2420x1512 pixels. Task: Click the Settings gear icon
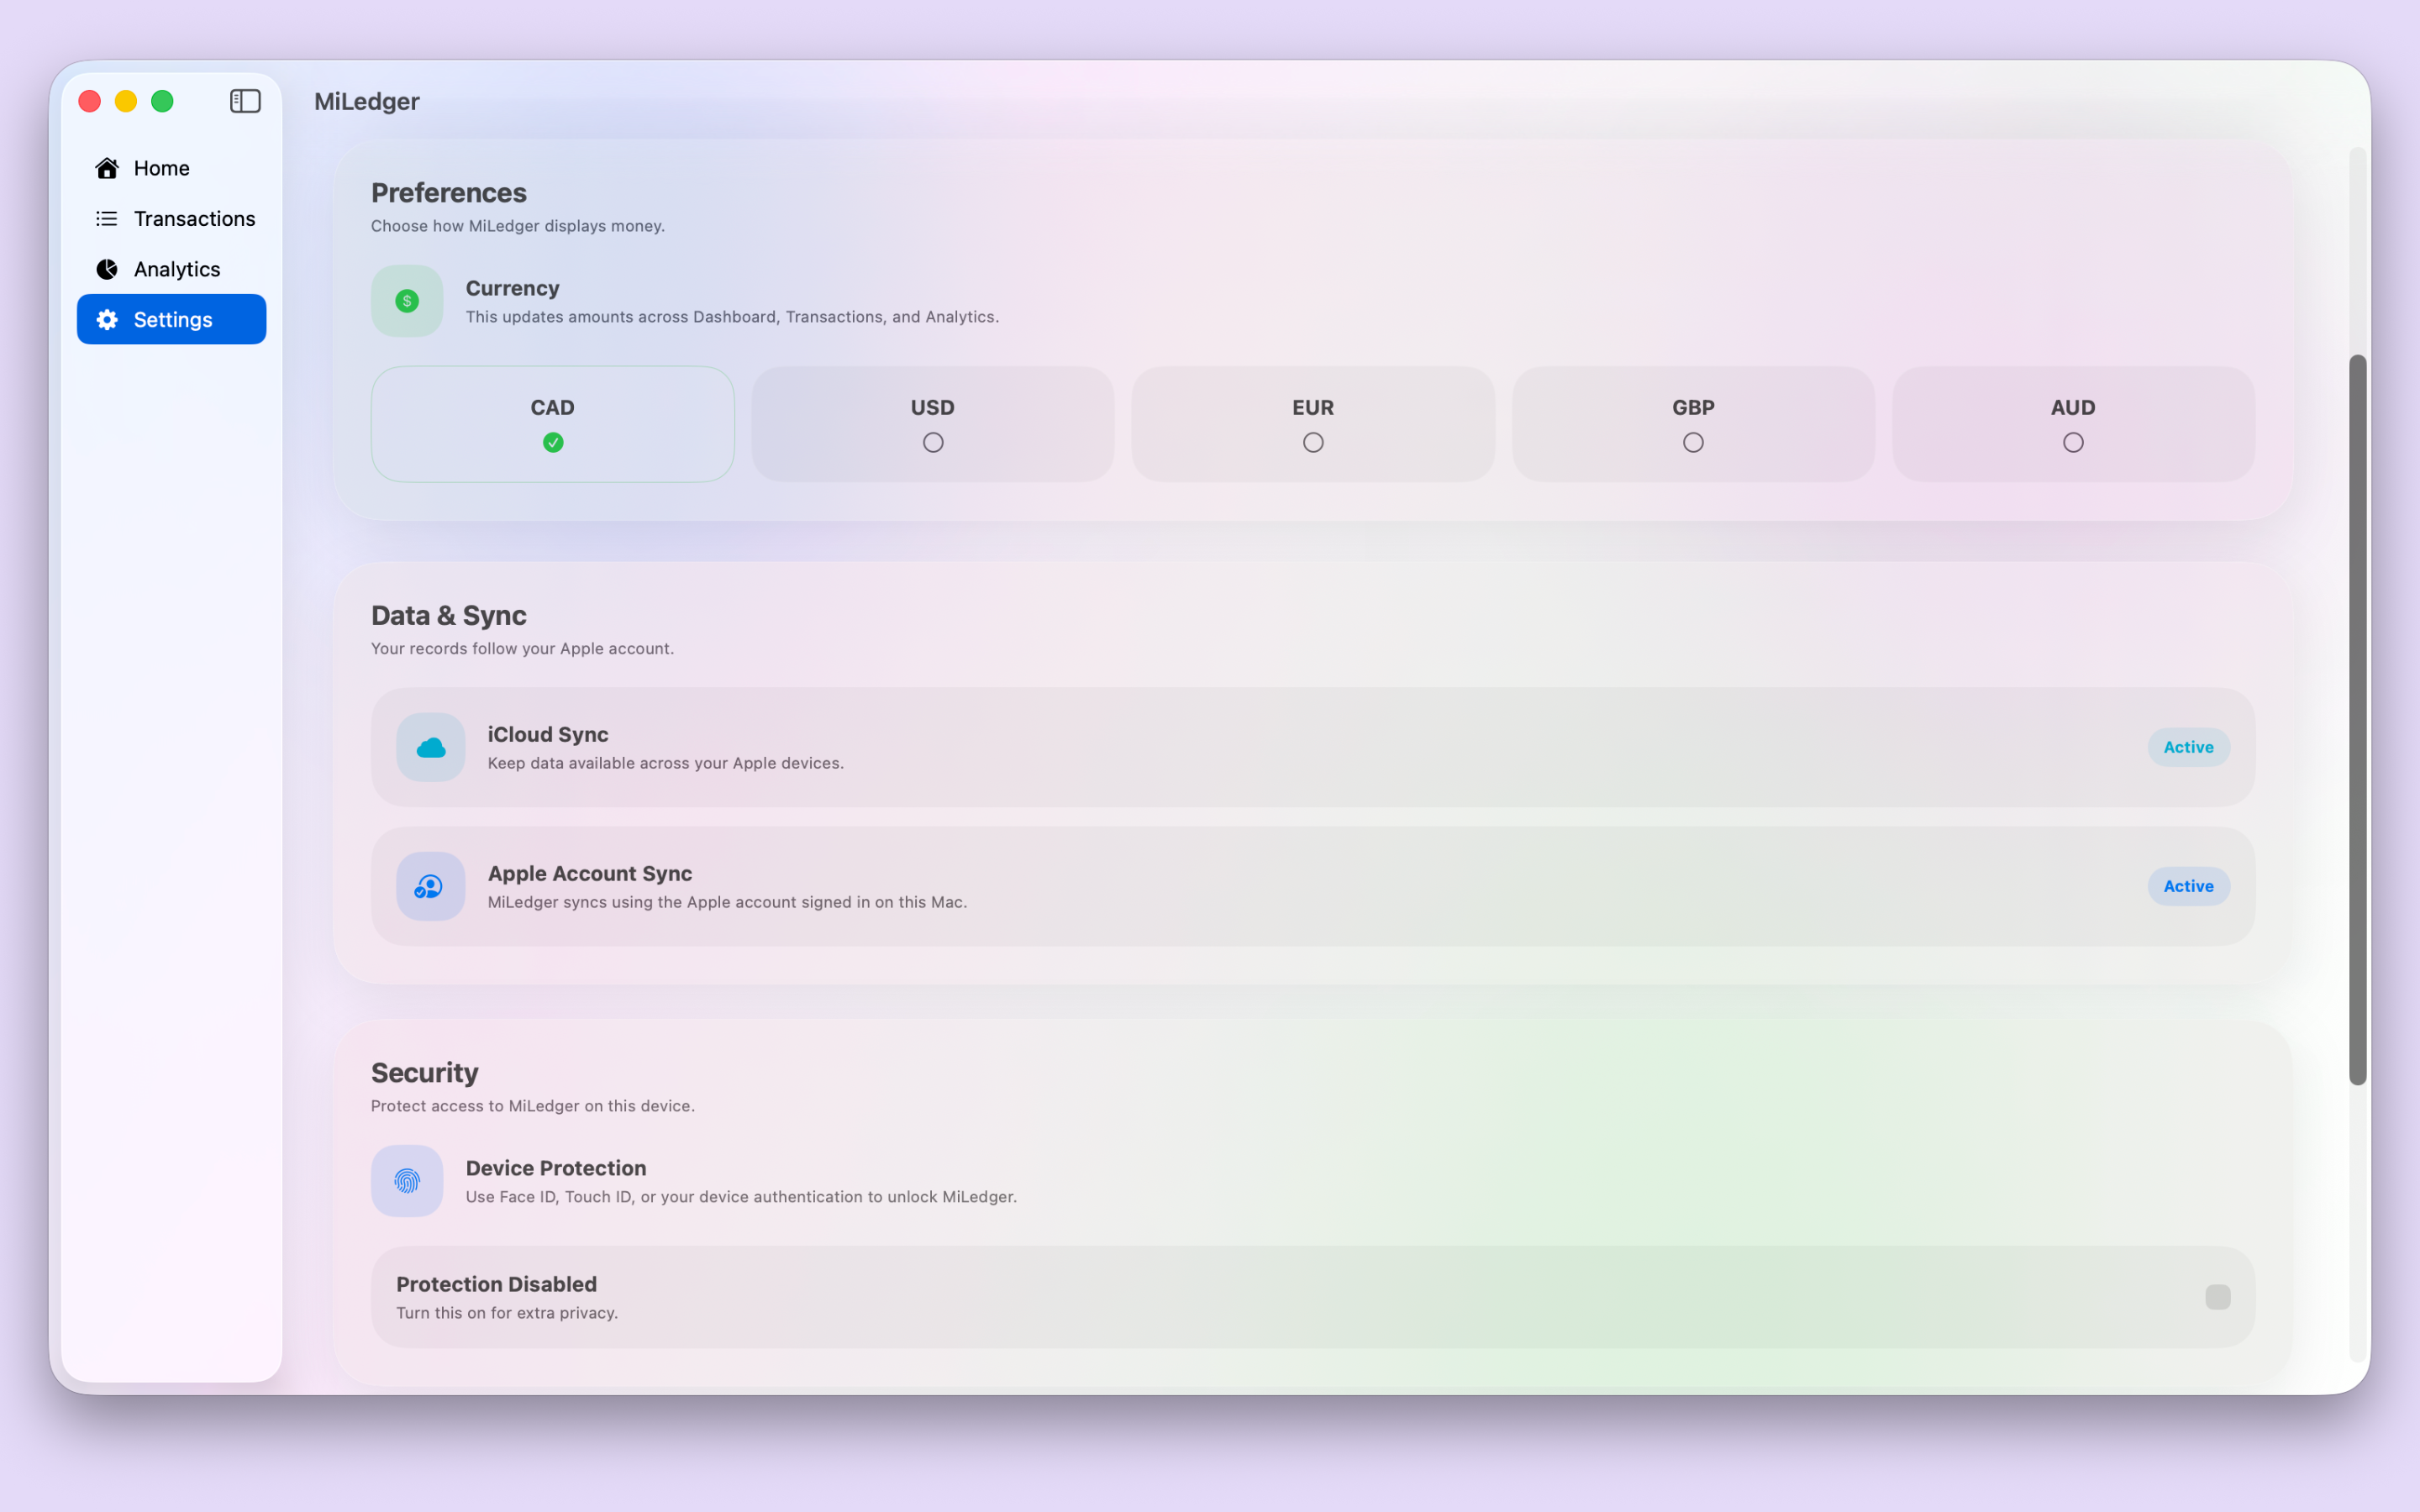click(107, 319)
